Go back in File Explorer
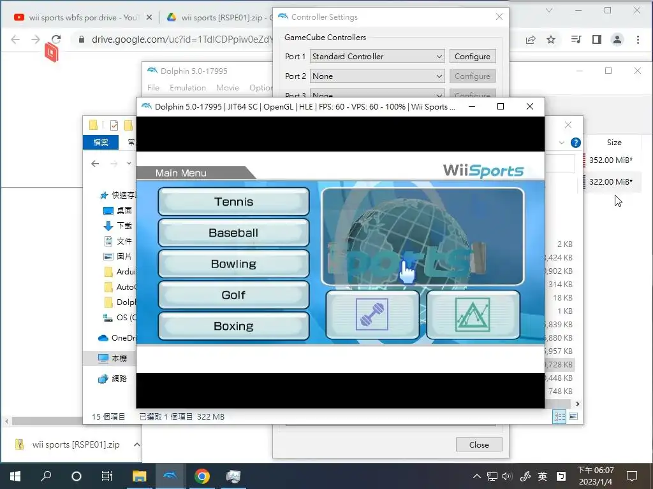The image size is (653, 489). pos(95,164)
